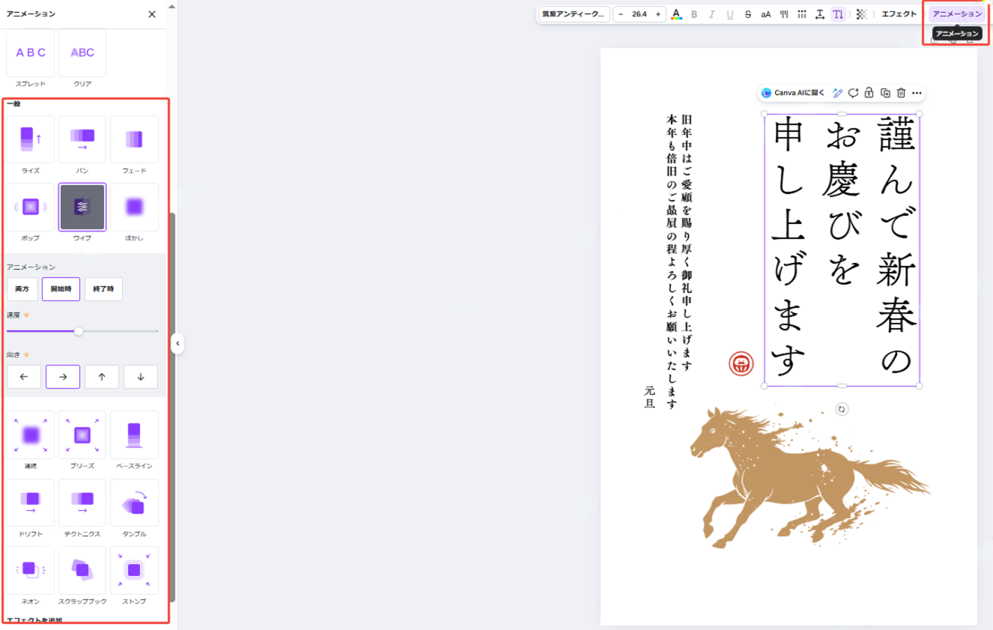
Task: Open the more options (...) menu
Action: 917,93
